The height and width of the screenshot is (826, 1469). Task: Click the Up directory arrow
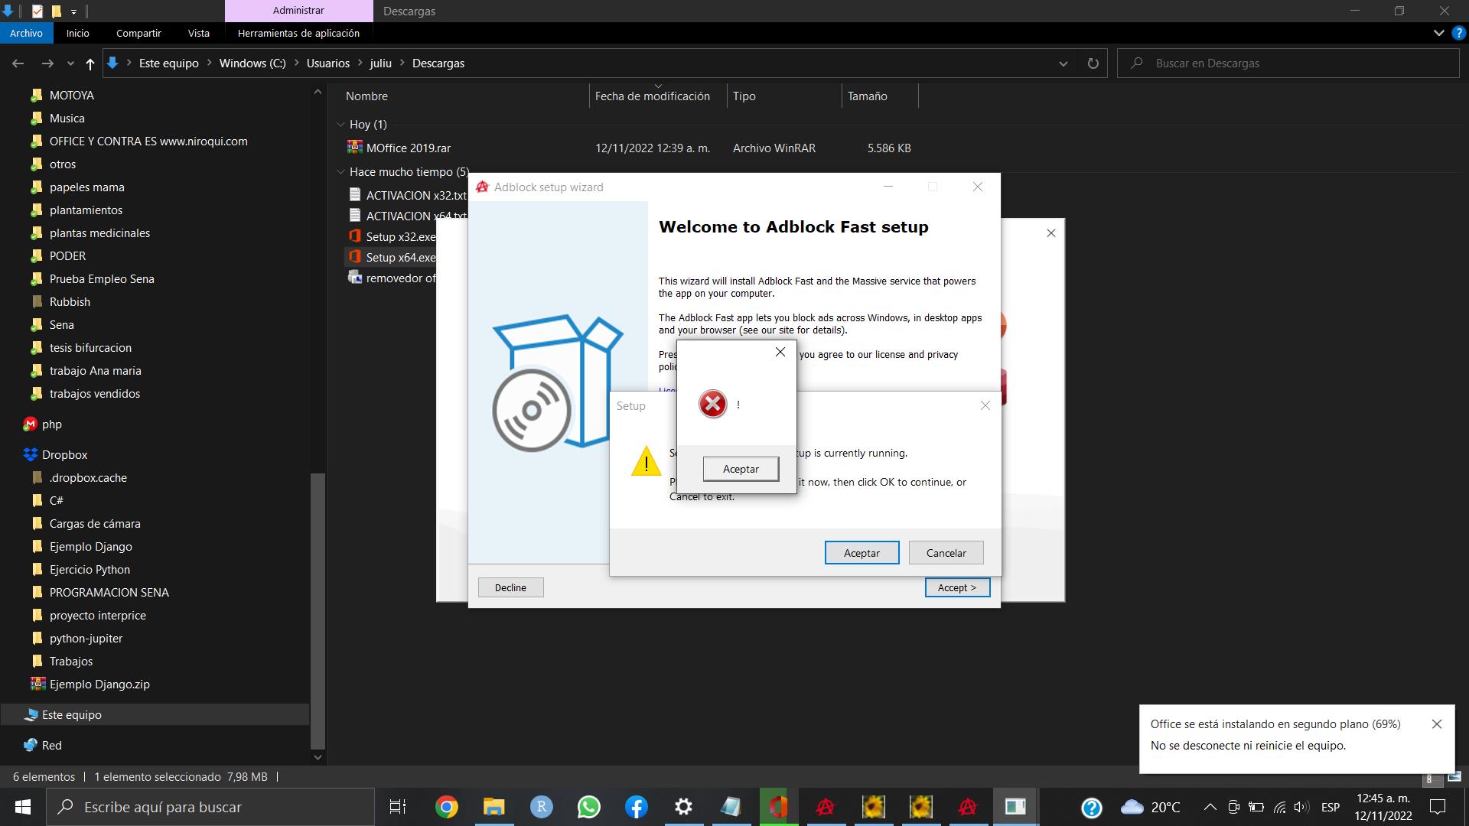click(90, 63)
